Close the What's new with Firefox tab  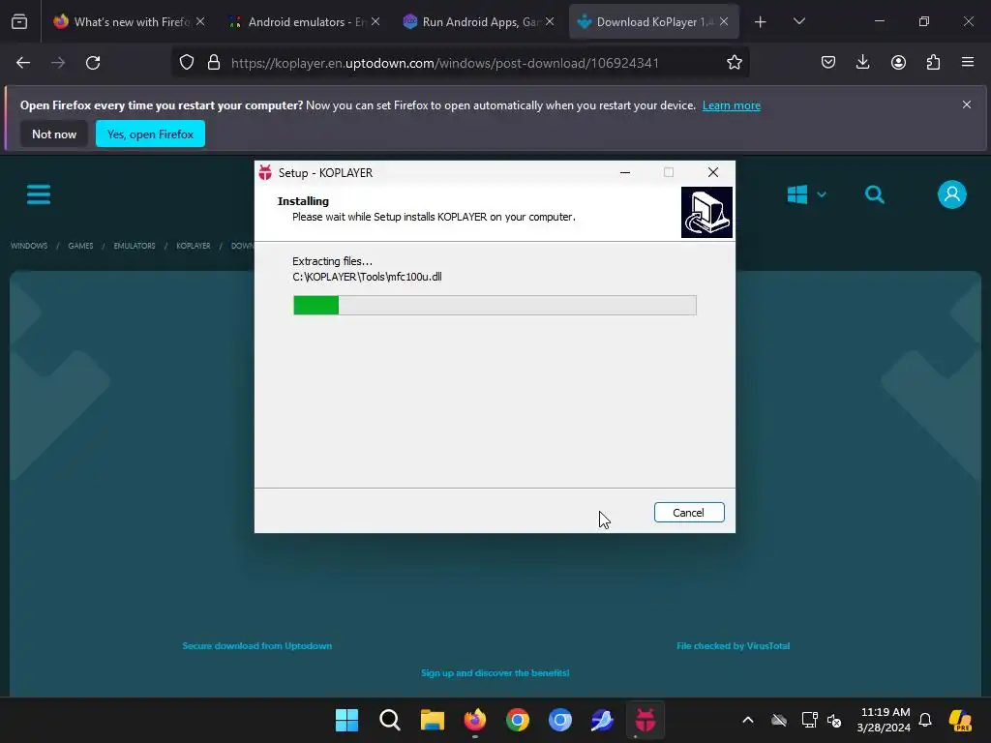(200, 22)
